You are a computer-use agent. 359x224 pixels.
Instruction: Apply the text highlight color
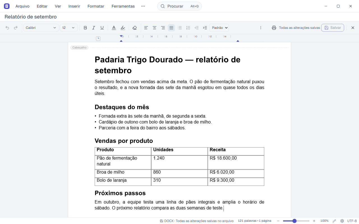click(x=123, y=28)
